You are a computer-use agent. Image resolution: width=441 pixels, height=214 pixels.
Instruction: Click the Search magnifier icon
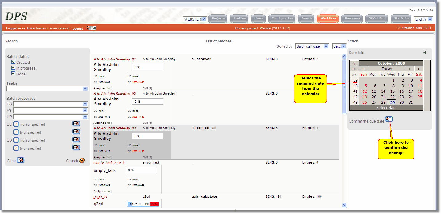[x=82, y=160]
